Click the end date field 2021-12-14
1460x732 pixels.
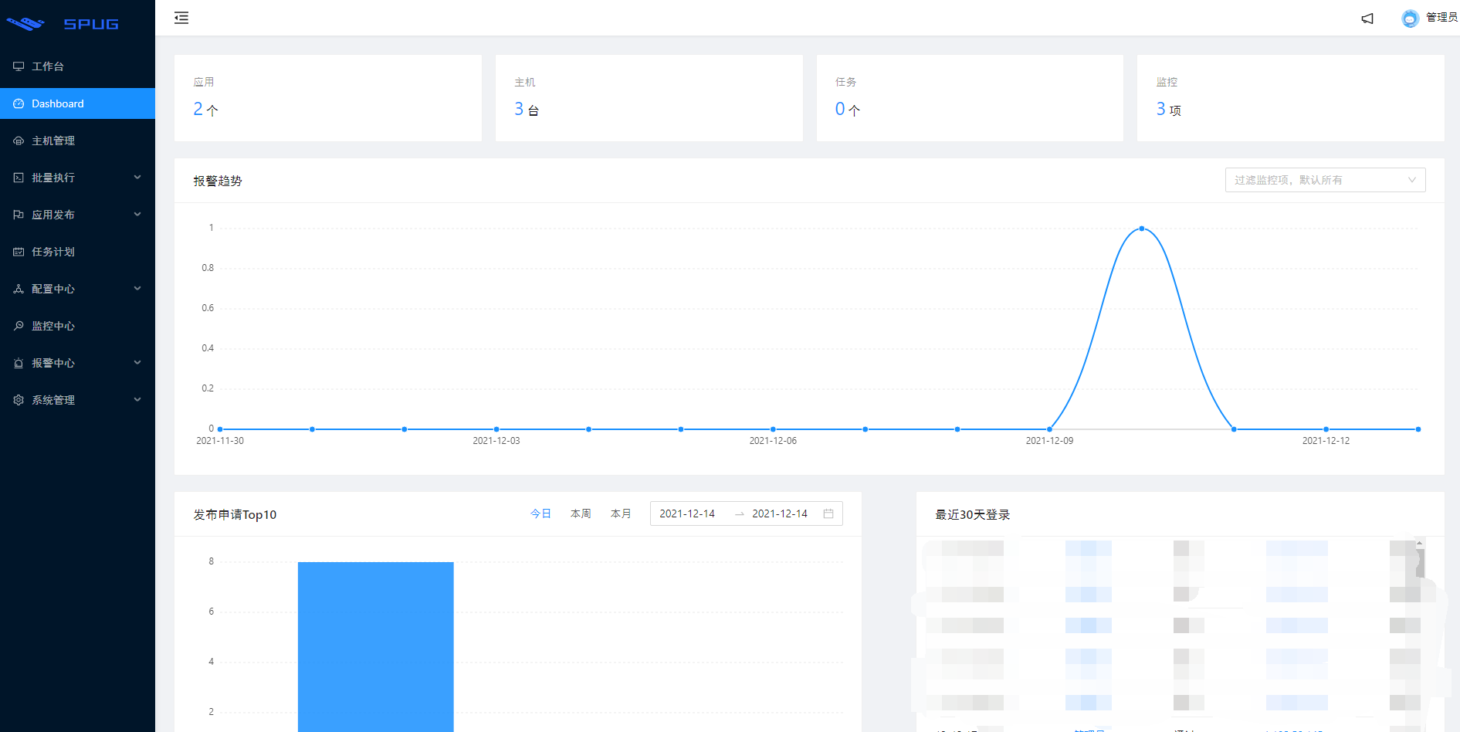780,513
